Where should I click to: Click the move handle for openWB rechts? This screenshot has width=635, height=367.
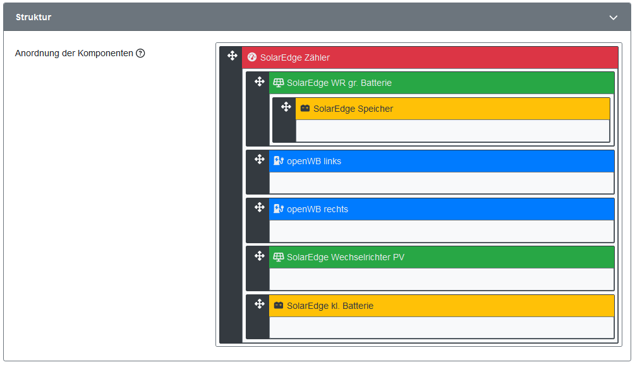(x=260, y=207)
